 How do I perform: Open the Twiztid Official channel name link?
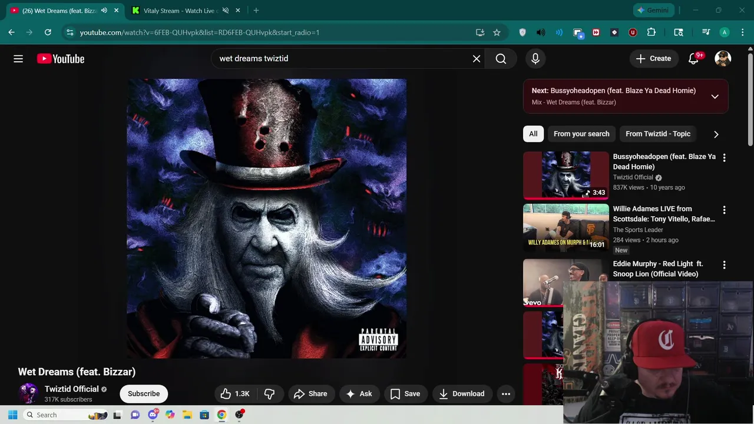71,389
